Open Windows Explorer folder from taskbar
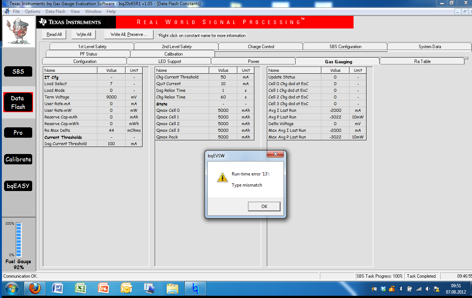This screenshot has height=298, width=472. pyautogui.click(x=172, y=288)
